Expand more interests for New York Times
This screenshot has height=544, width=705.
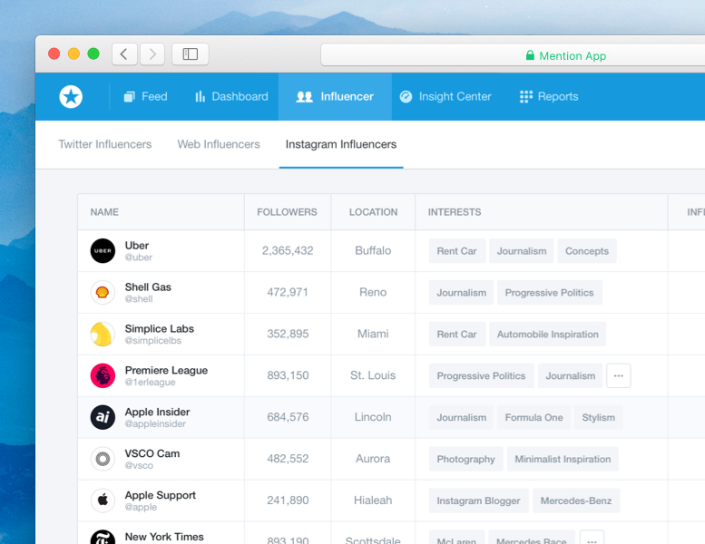(592, 538)
